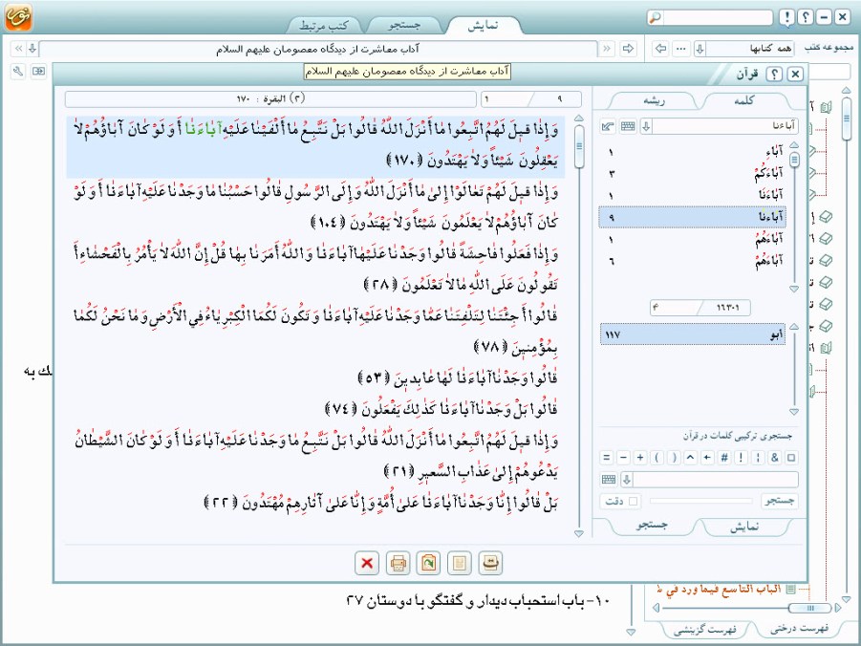Click the left arrow operator button
The height and width of the screenshot is (646, 861).
707,457
